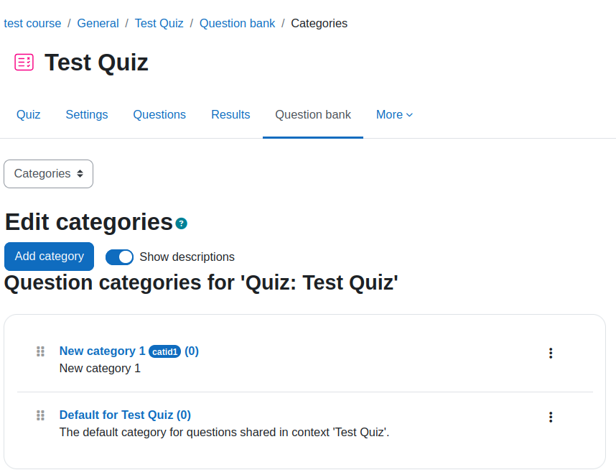Image resolution: width=616 pixels, height=475 pixels.
Task: Open the Categories dropdown selector
Action: pyautogui.click(x=48, y=174)
